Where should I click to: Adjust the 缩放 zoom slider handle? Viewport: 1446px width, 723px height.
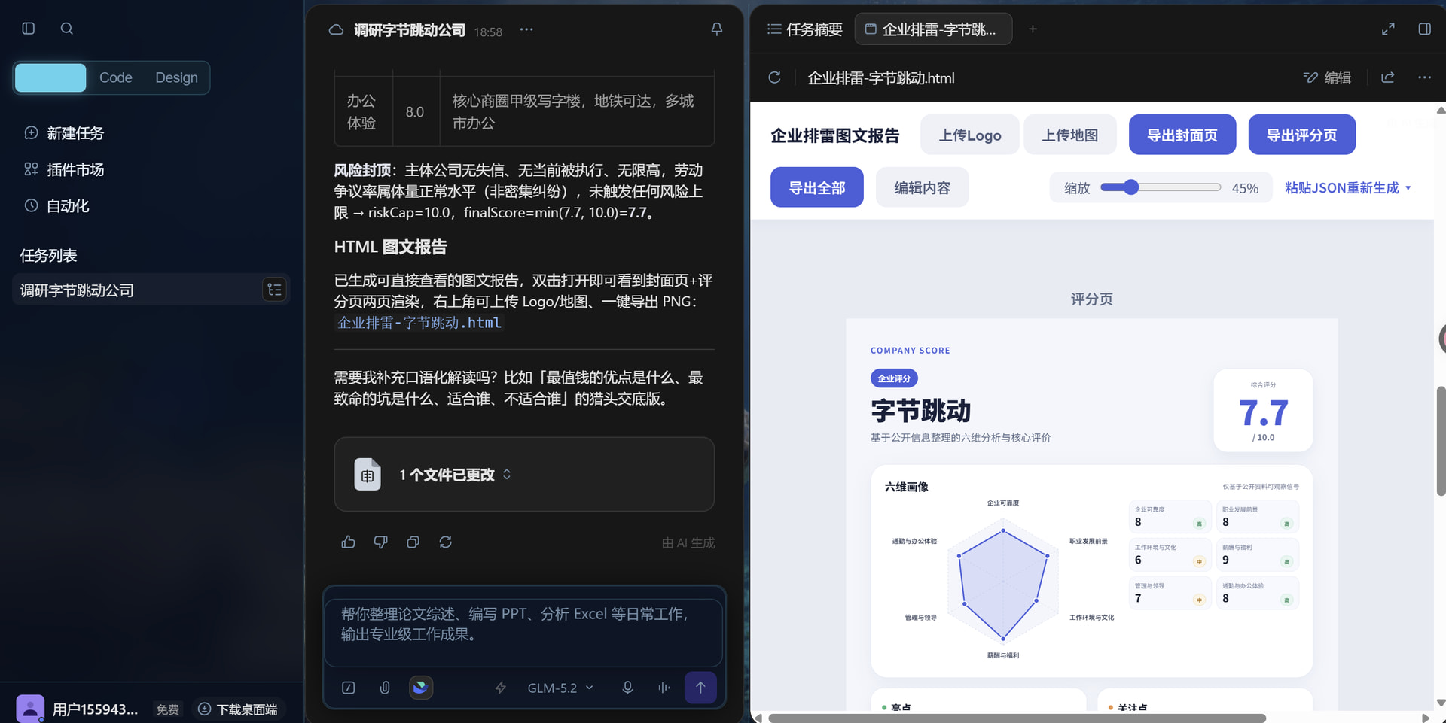1130,187
